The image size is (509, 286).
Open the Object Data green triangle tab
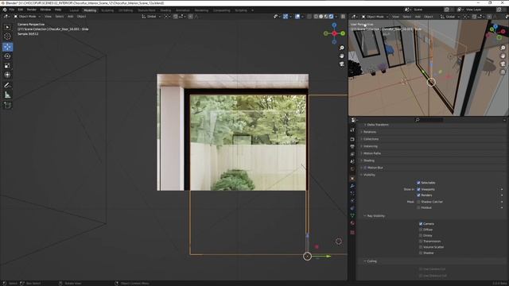pos(352,215)
